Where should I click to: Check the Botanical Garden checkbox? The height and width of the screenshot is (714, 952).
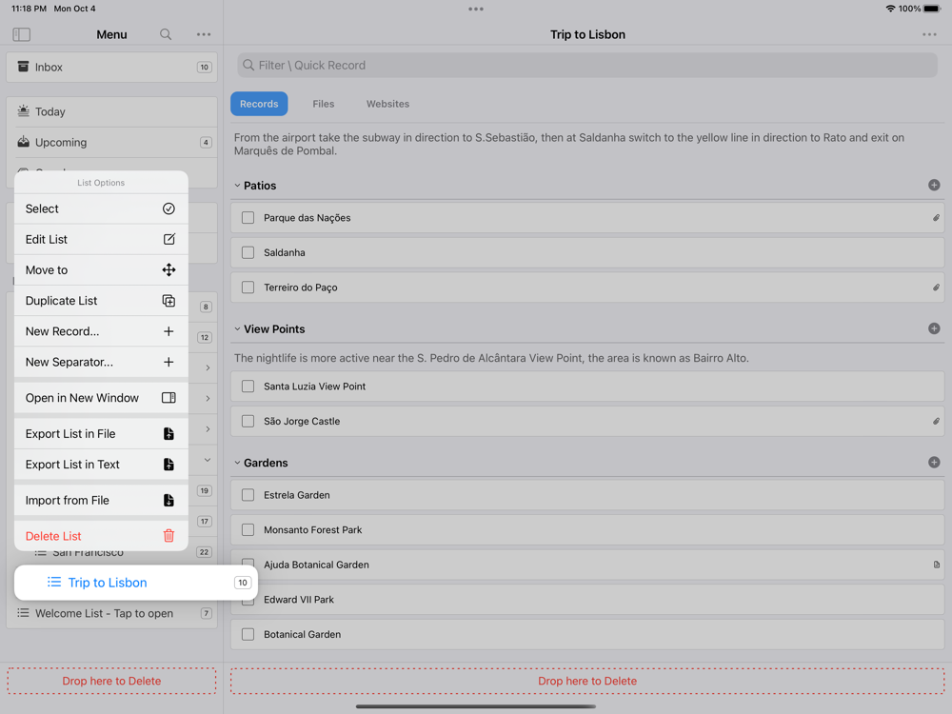(248, 634)
